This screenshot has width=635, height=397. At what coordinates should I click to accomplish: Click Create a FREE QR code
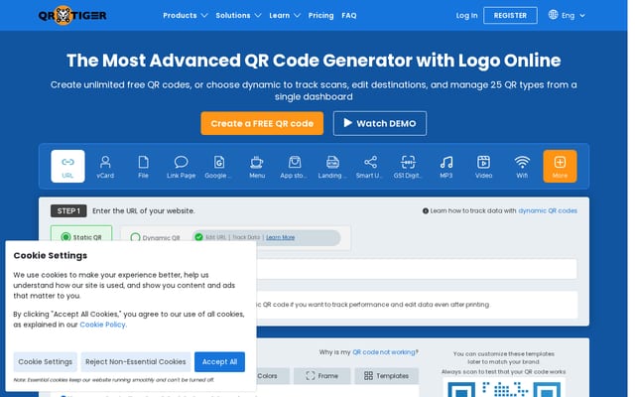coord(262,123)
